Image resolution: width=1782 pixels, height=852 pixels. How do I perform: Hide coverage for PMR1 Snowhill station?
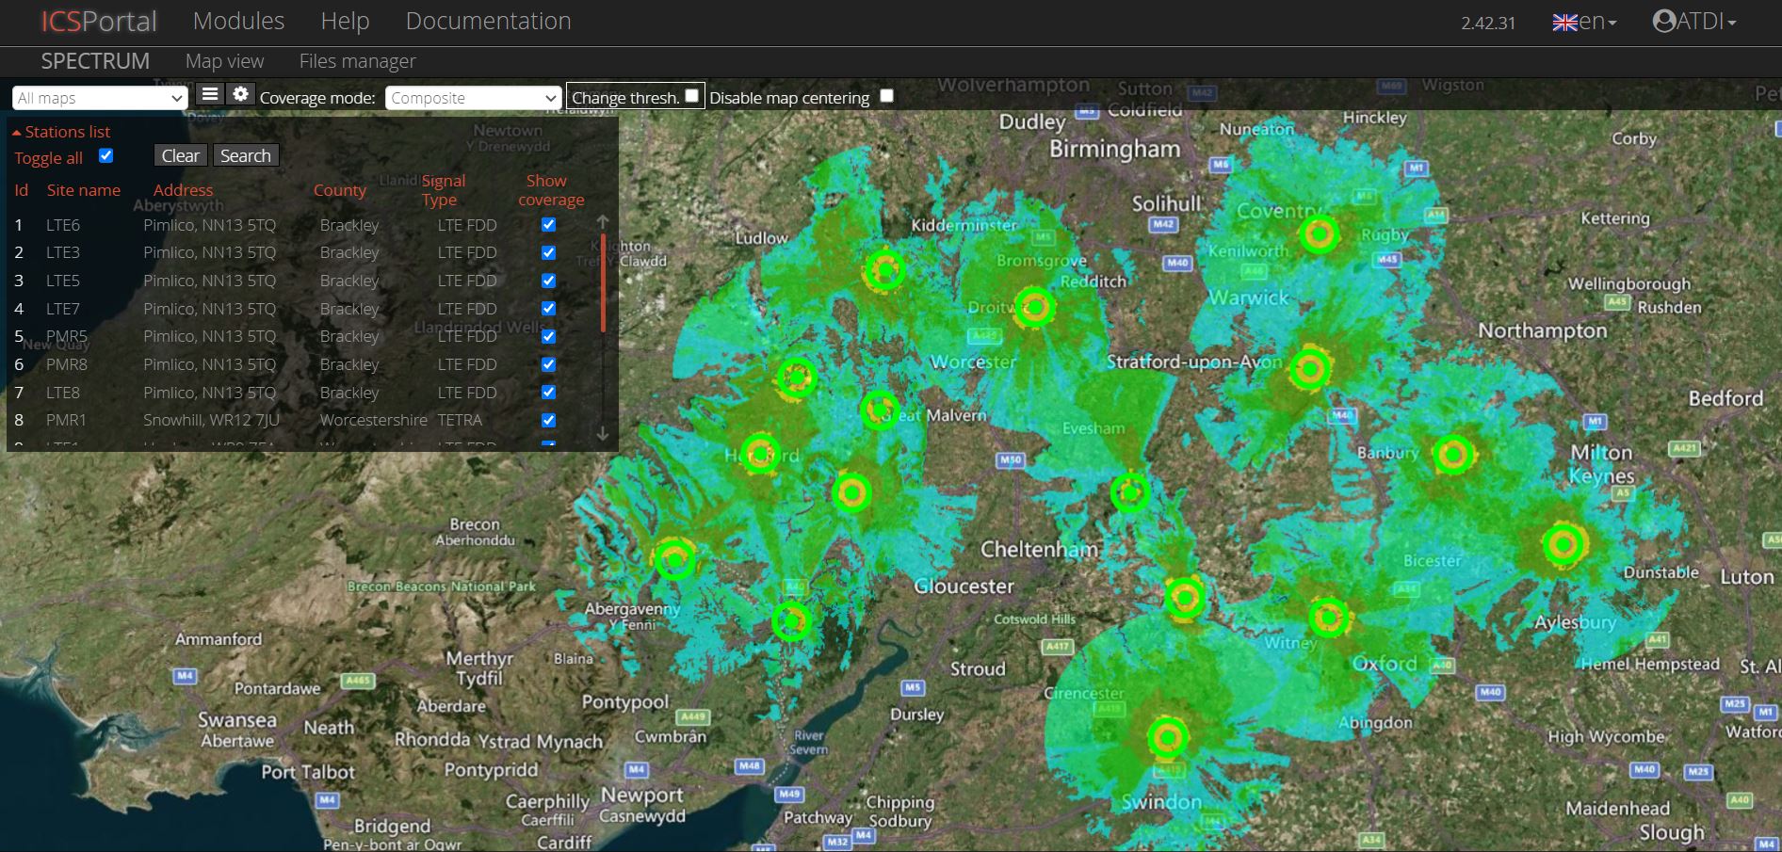[548, 420]
